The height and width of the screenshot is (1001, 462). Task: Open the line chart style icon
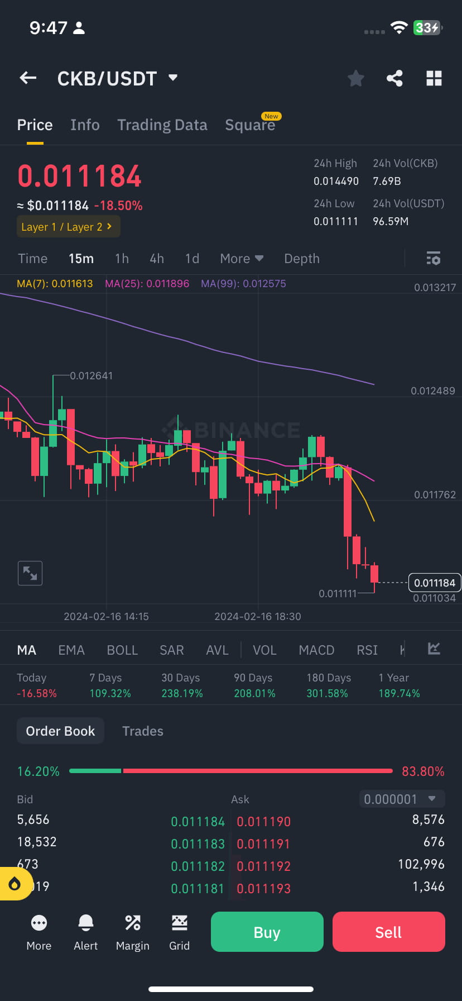coord(434,649)
